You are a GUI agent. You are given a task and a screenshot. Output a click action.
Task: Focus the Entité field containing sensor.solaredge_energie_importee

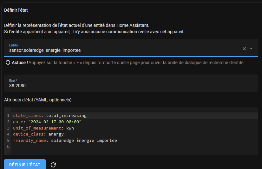[x=121, y=50]
